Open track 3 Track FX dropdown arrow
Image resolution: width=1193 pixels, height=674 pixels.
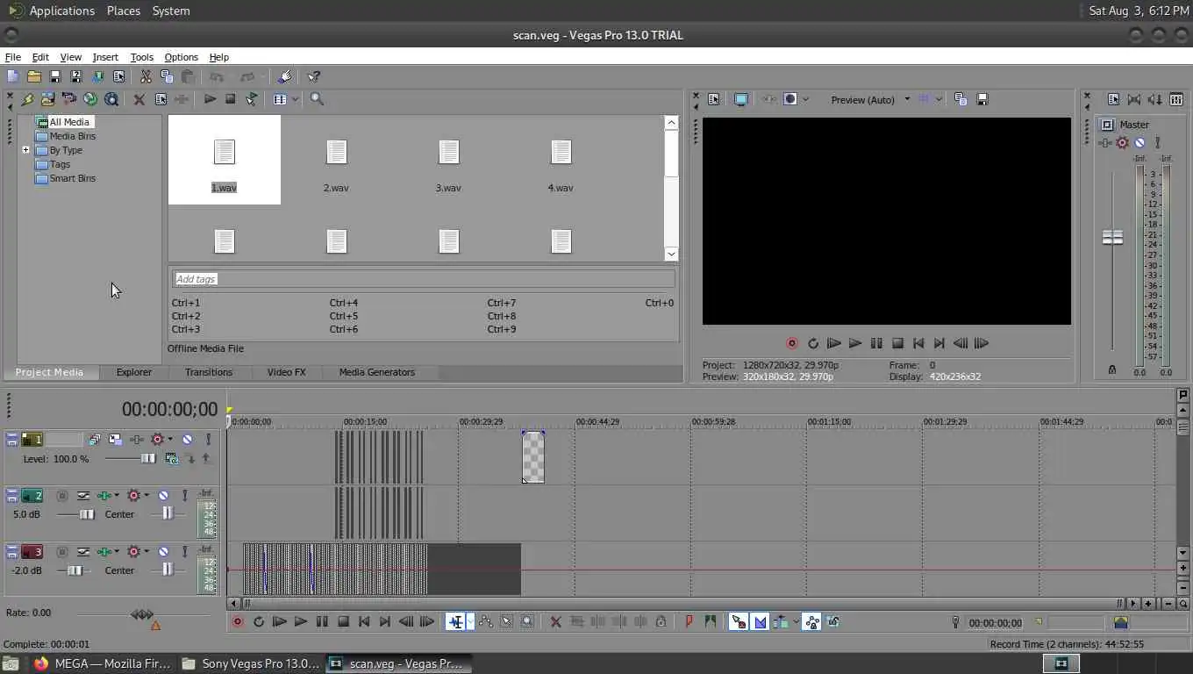point(146,551)
